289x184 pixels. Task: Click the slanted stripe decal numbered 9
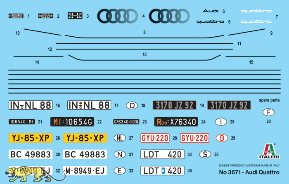tap(247, 32)
